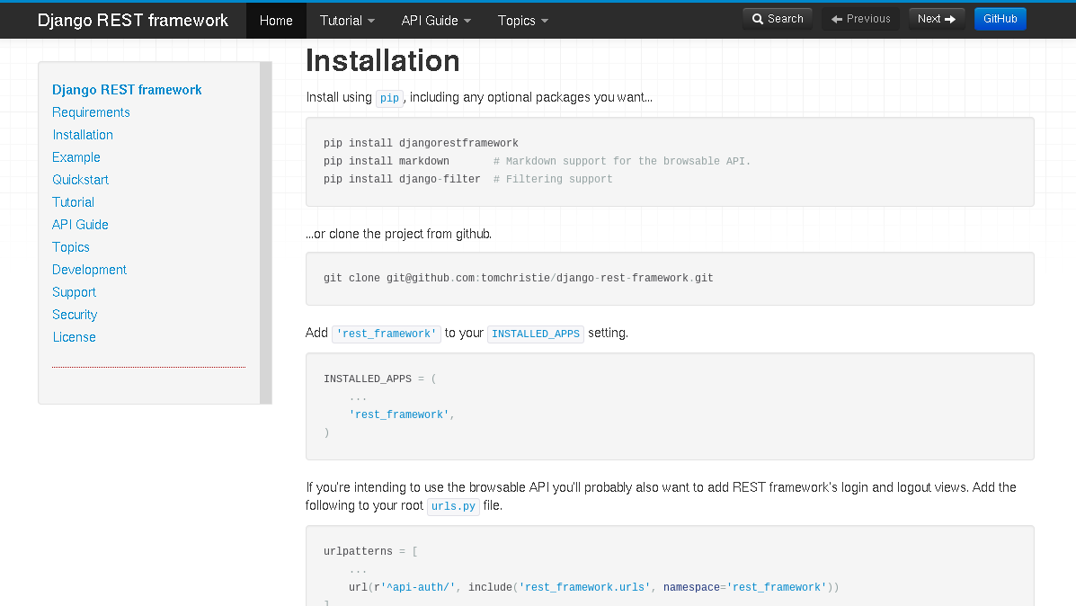Screen dimensions: 1076x606
Task: Jump to Quickstart in the sidebar
Action: 80,180
